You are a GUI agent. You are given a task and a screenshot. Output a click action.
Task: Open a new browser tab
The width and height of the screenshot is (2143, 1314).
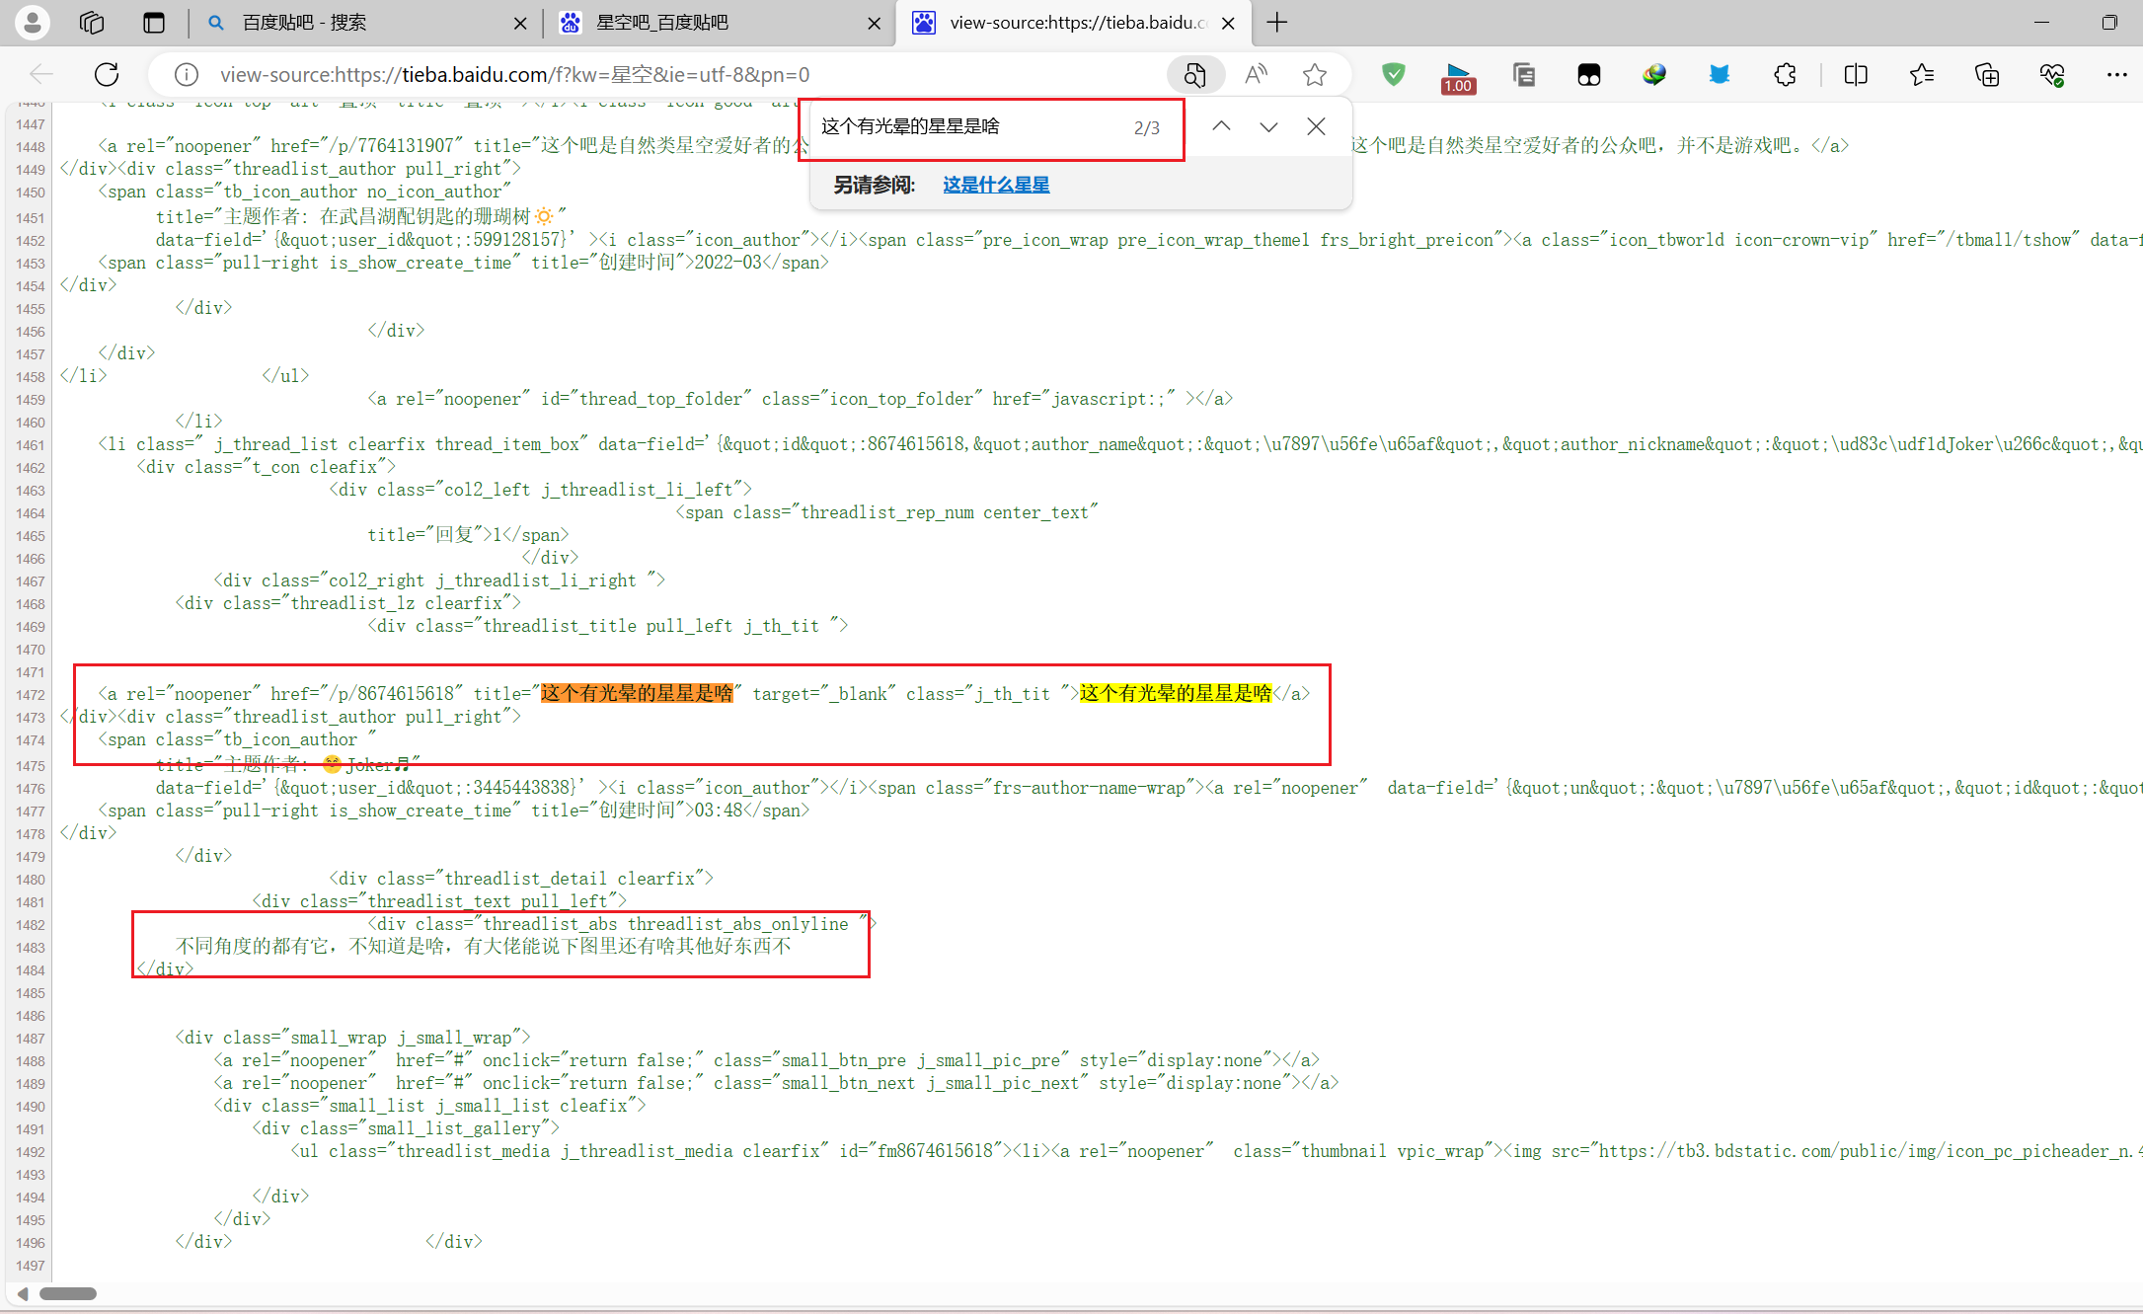(1277, 23)
